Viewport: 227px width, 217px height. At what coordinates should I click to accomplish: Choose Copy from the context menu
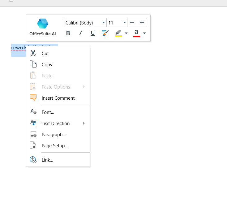click(x=47, y=65)
